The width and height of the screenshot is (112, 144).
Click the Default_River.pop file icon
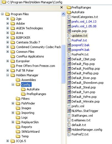click(69, 78)
